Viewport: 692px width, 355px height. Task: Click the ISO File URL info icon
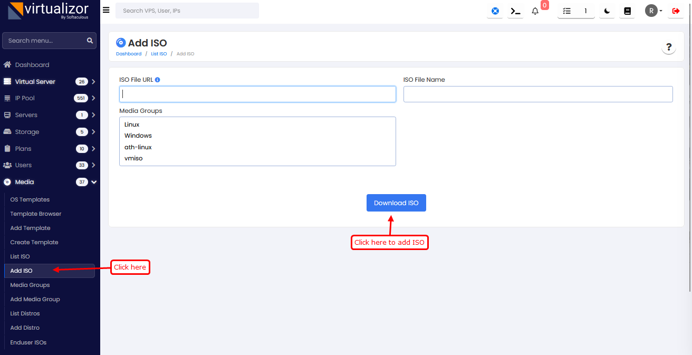(x=158, y=80)
